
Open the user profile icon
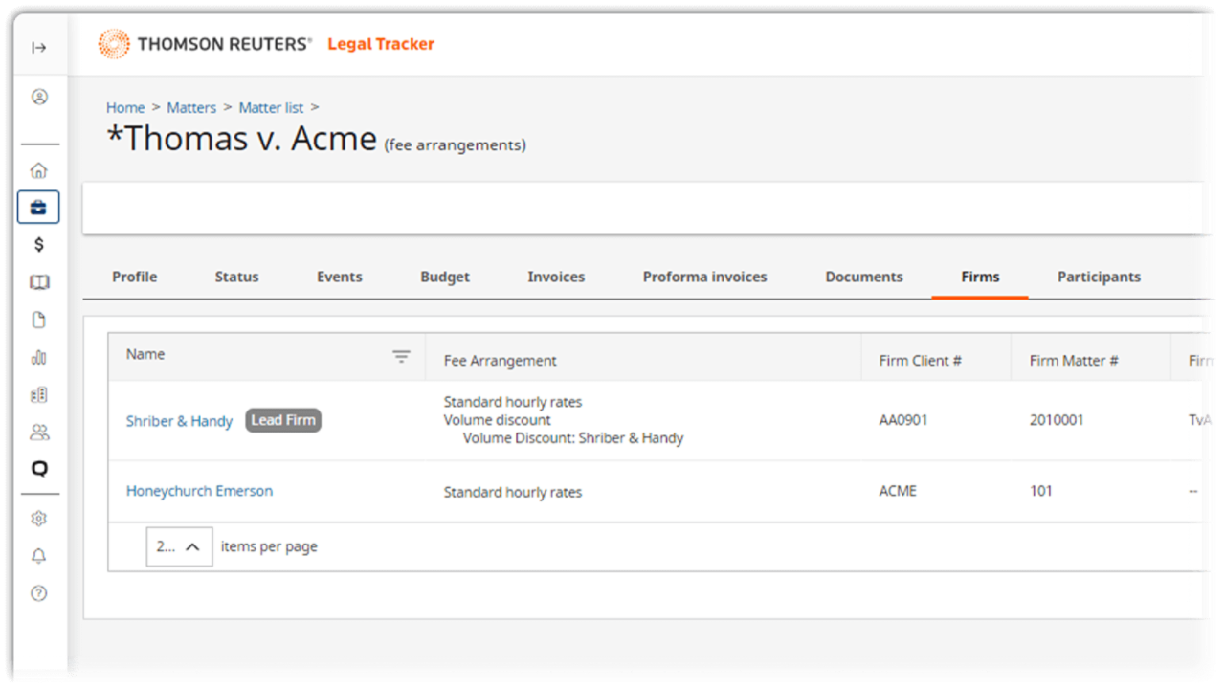39,97
